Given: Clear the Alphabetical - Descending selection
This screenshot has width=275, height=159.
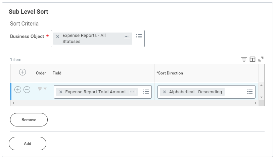Looking at the screenshot, I should pos(165,92).
